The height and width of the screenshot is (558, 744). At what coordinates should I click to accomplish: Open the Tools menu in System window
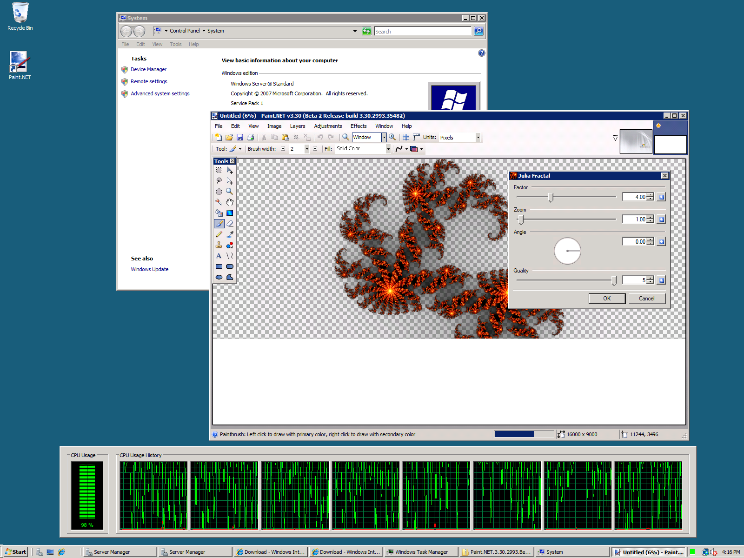(176, 44)
